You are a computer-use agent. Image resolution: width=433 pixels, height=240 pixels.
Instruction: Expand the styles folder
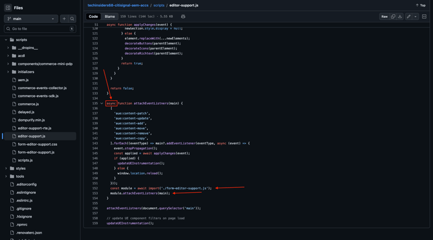tap(6, 169)
